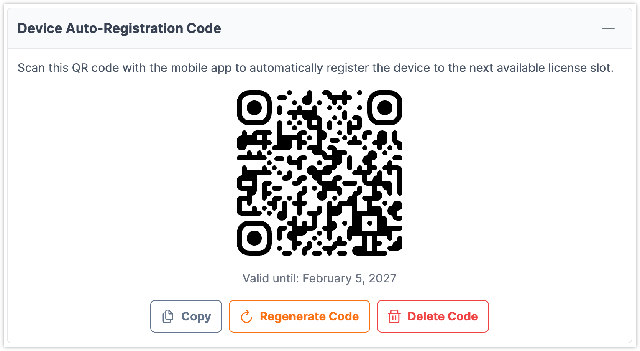The width and height of the screenshot is (640, 351).
Task: Click the "Device Auto-Registration Code" title
Action: 120,28
